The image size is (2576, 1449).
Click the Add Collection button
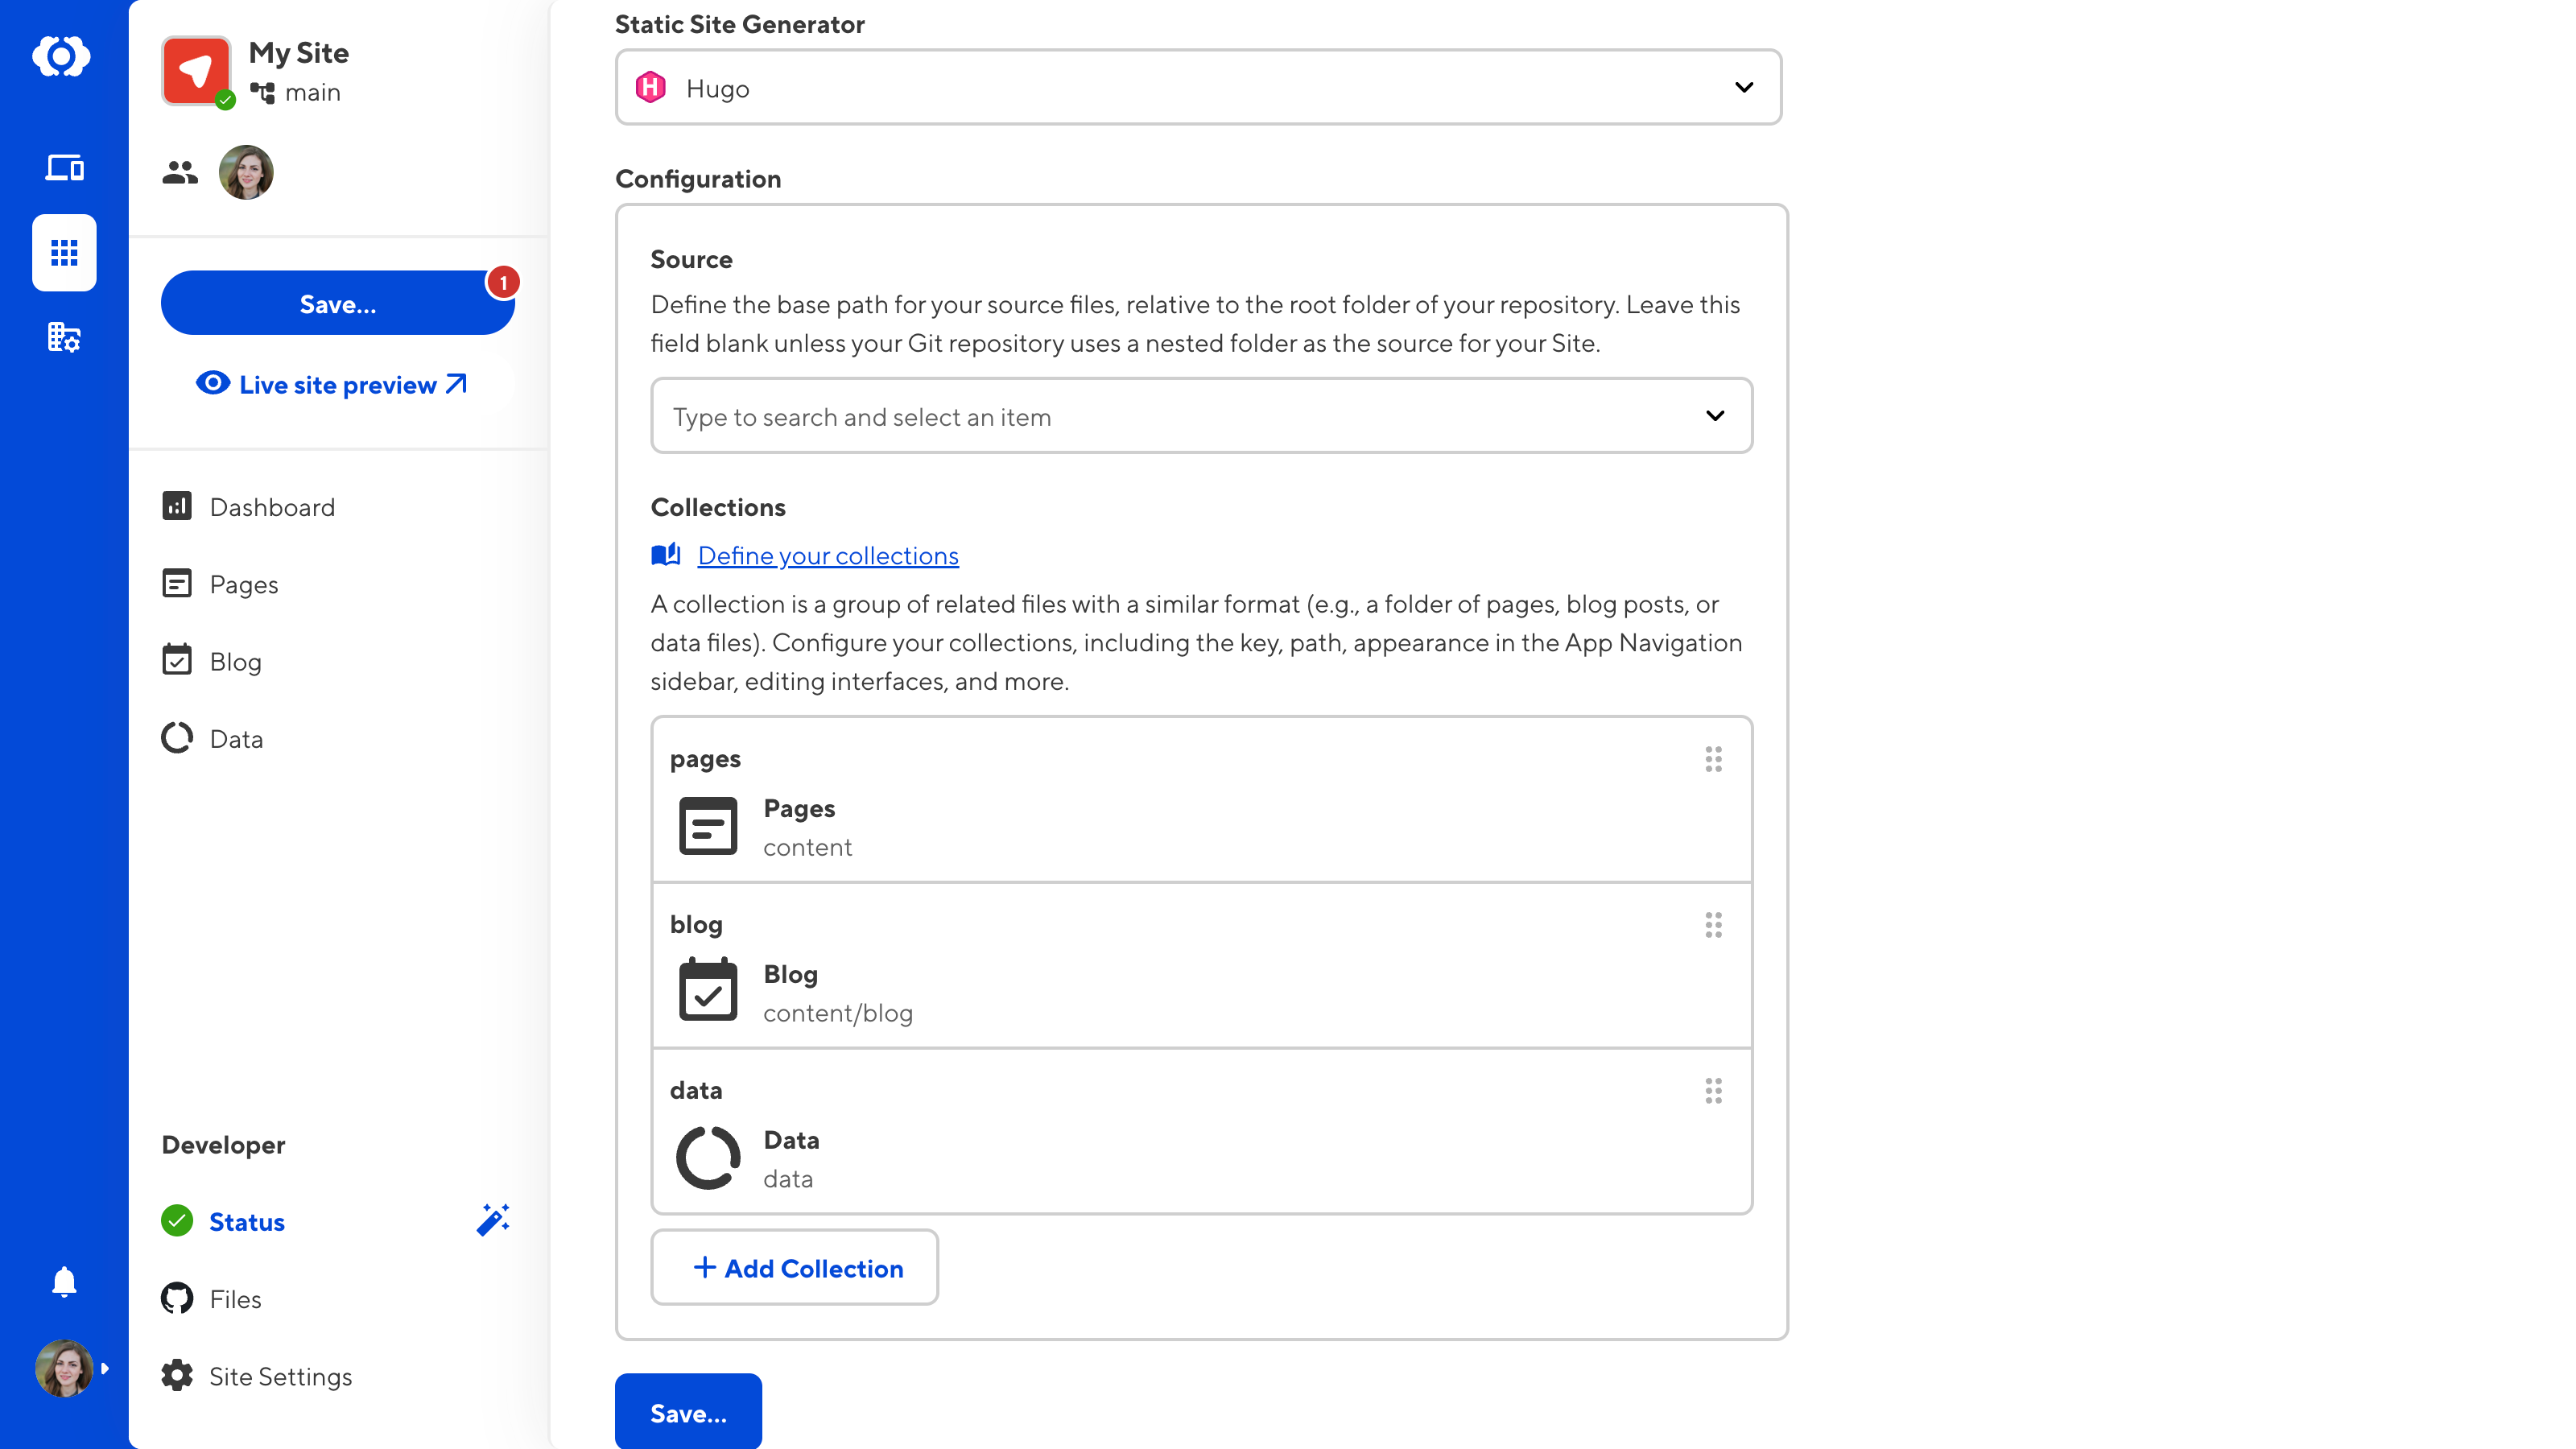click(x=795, y=1267)
